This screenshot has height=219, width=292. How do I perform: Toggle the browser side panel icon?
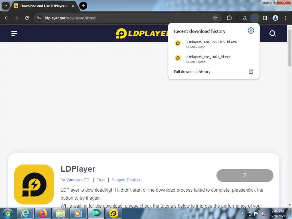pyautogui.click(x=265, y=18)
